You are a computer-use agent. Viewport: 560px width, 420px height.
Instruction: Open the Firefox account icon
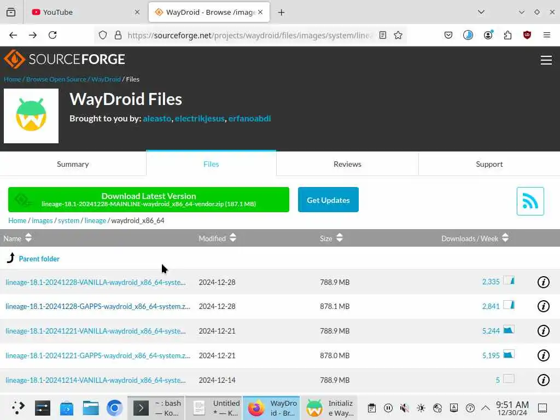click(x=488, y=35)
